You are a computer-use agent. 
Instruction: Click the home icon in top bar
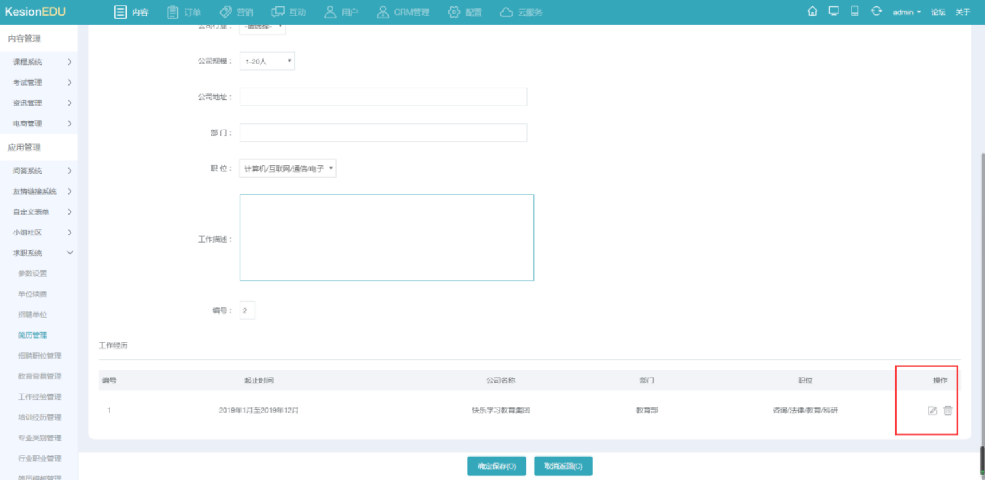[812, 12]
